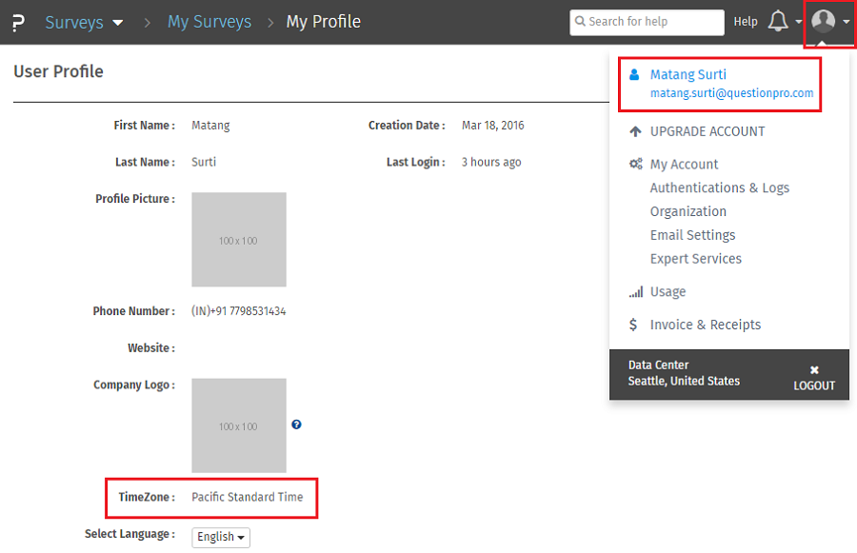Click the X icon above LOGOUT

[x=814, y=368]
